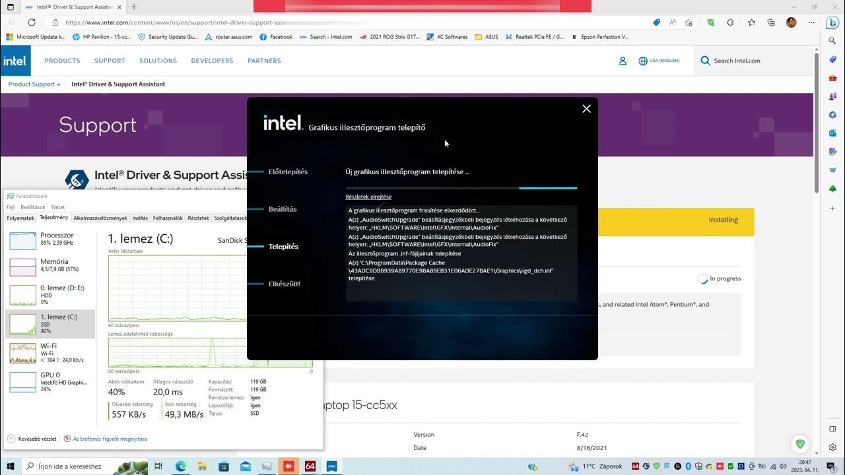The width and height of the screenshot is (845, 475).
Task: Select the 'Elkészült!' installer step
Action: [x=285, y=284]
